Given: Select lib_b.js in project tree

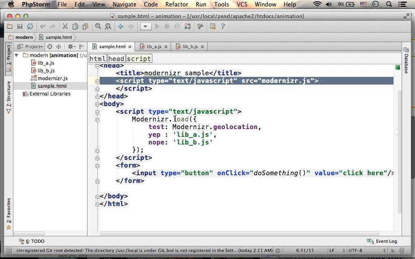Looking at the screenshot, I should [x=46, y=70].
